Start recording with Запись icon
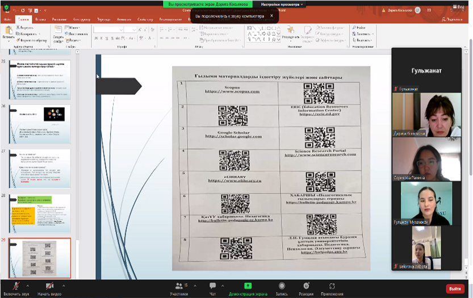 (282, 286)
